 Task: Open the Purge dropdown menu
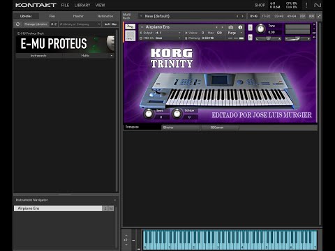pyautogui.click(x=235, y=33)
